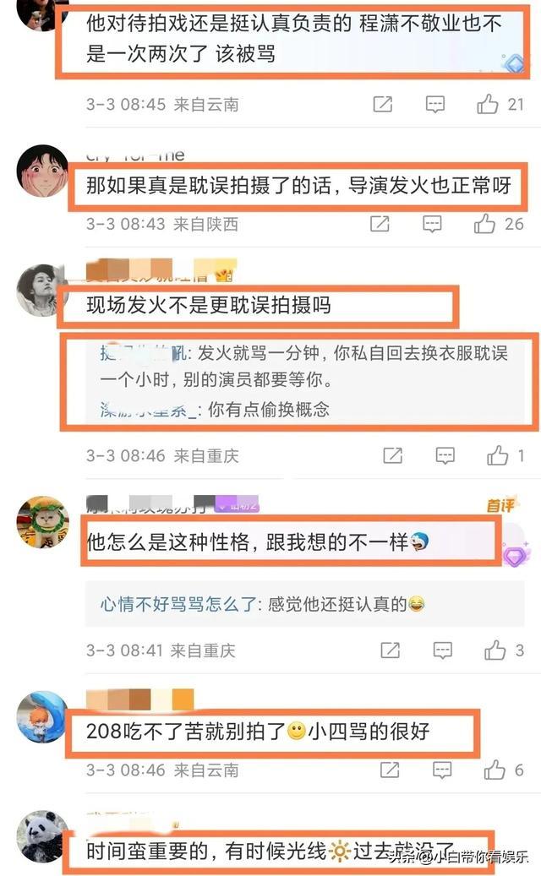Like the comment with 3 likes
Viewport: 541px width, 876px height.
tap(495, 650)
